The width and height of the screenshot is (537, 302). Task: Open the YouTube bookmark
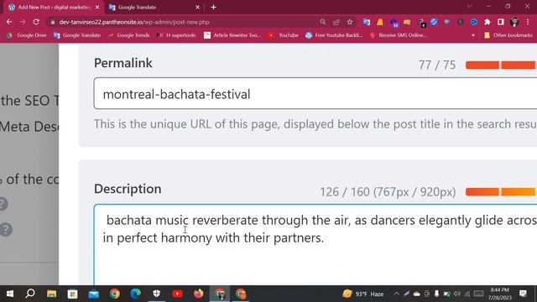[x=284, y=35]
